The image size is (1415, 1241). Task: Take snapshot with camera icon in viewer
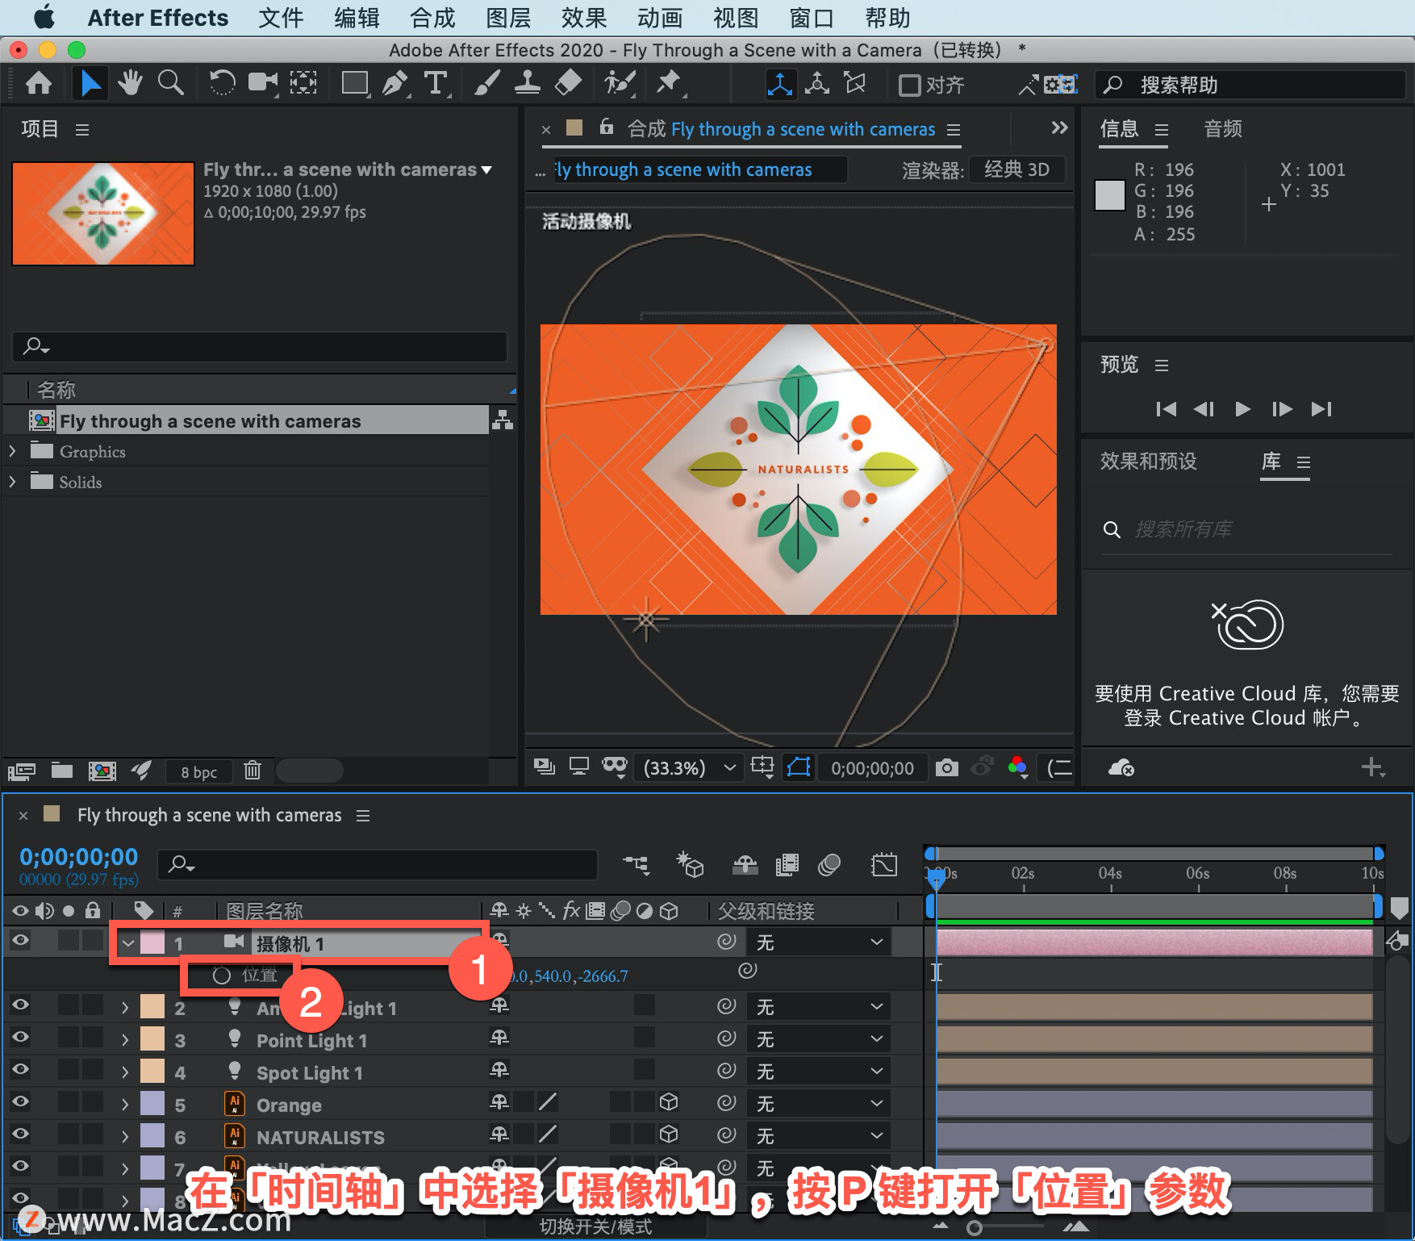[946, 767]
